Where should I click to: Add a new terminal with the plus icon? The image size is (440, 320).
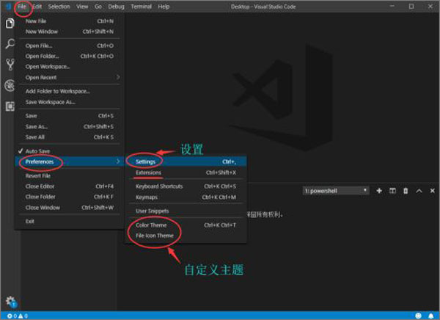(x=379, y=191)
